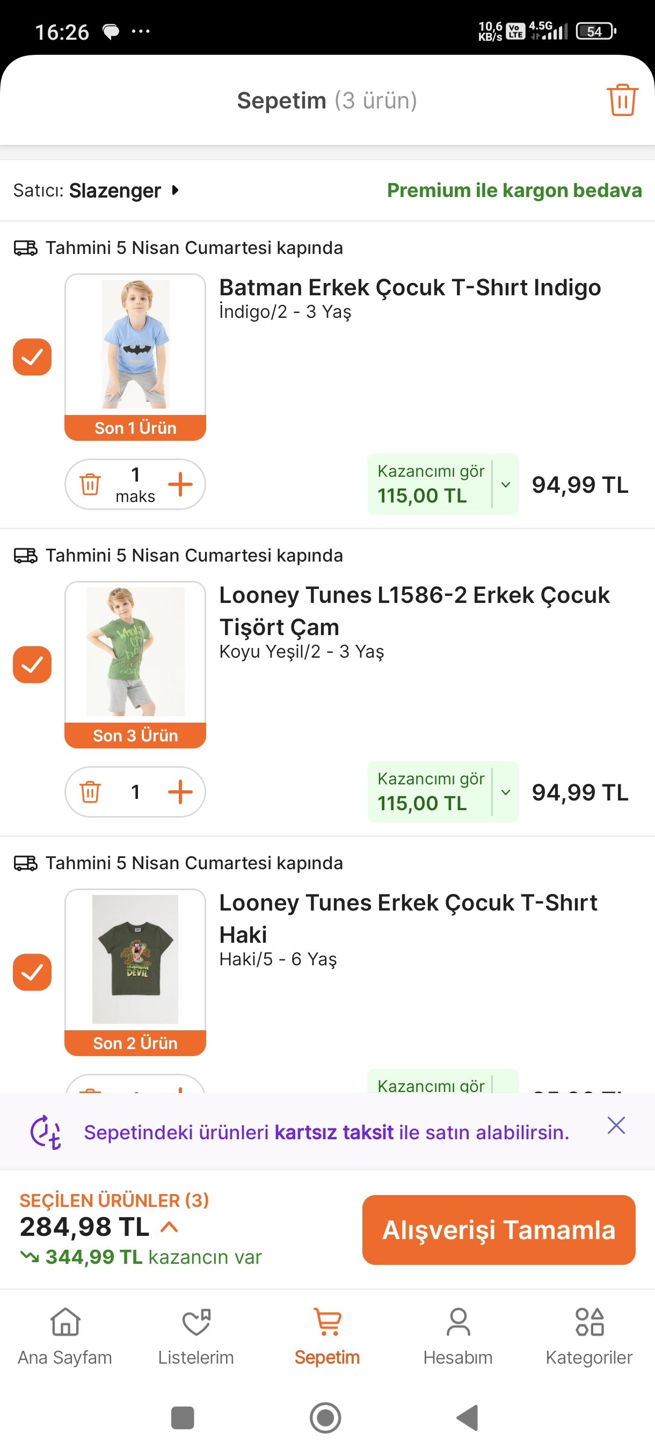655x1456 pixels.
Task: Expand the selected products total price details
Action: tap(169, 1227)
